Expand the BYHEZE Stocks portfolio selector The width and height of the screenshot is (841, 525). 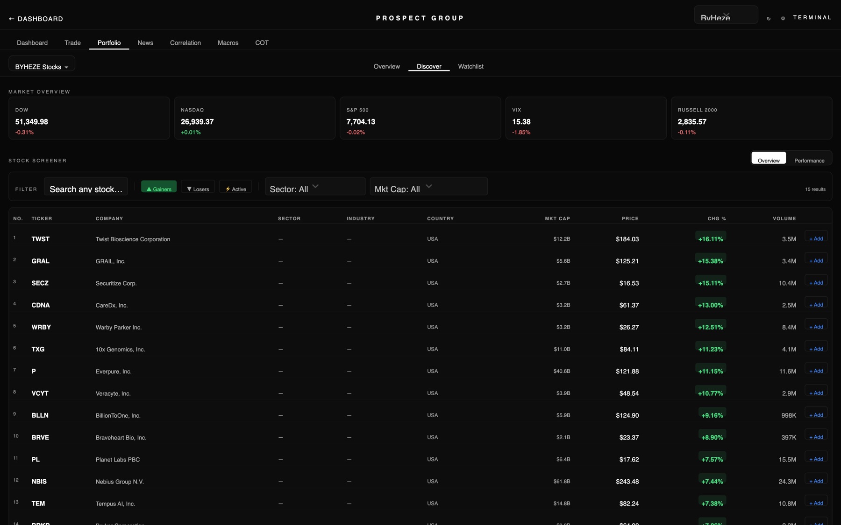click(x=42, y=63)
